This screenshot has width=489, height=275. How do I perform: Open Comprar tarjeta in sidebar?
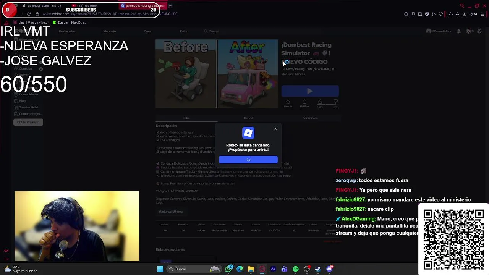pos(28,114)
